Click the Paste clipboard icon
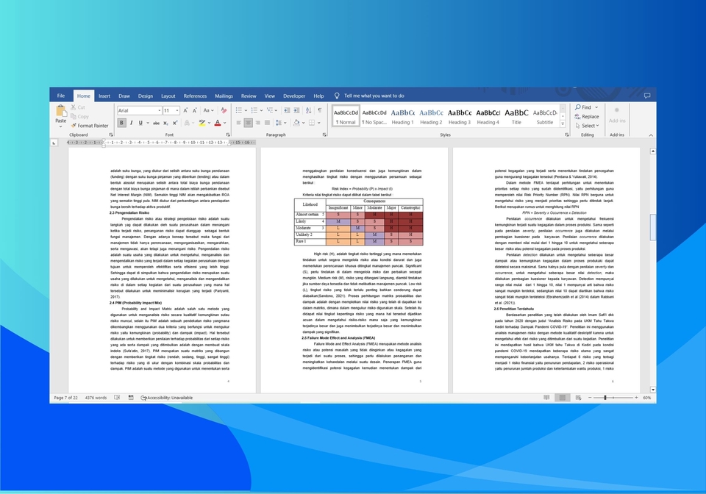This screenshot has width=706, height=494. tap(61, 111)
